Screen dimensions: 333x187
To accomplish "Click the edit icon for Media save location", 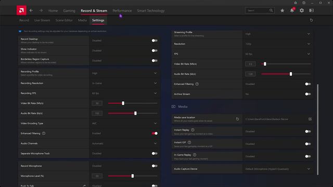I will [x=310, y=119].
